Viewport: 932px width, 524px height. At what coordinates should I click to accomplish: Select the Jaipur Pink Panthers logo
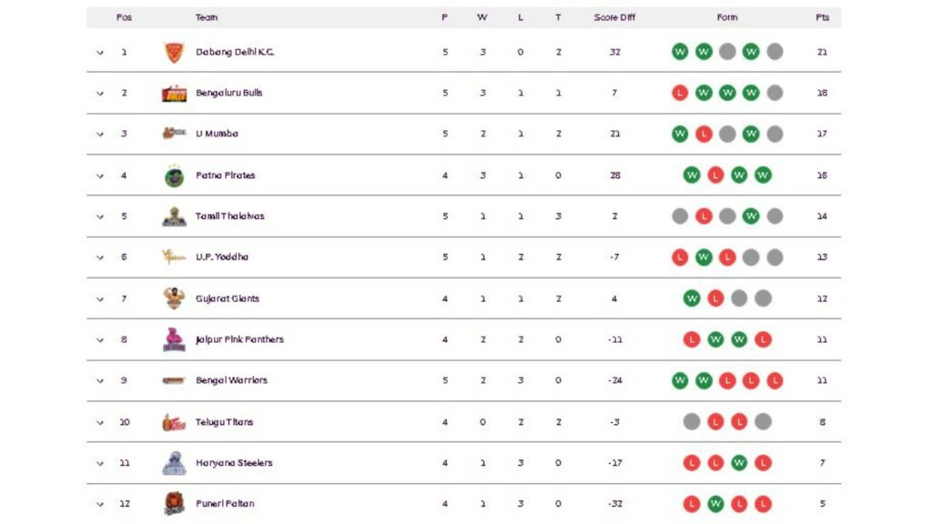coord(173,339)
